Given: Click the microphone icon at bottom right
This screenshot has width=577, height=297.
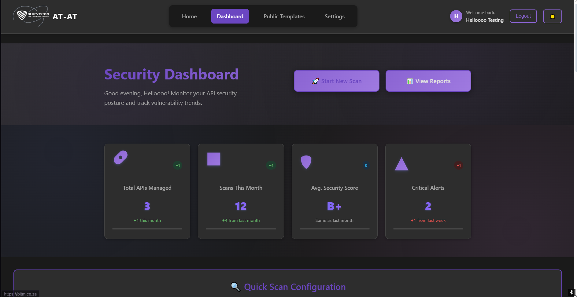Looking at the screenshot, I should 571,292.
